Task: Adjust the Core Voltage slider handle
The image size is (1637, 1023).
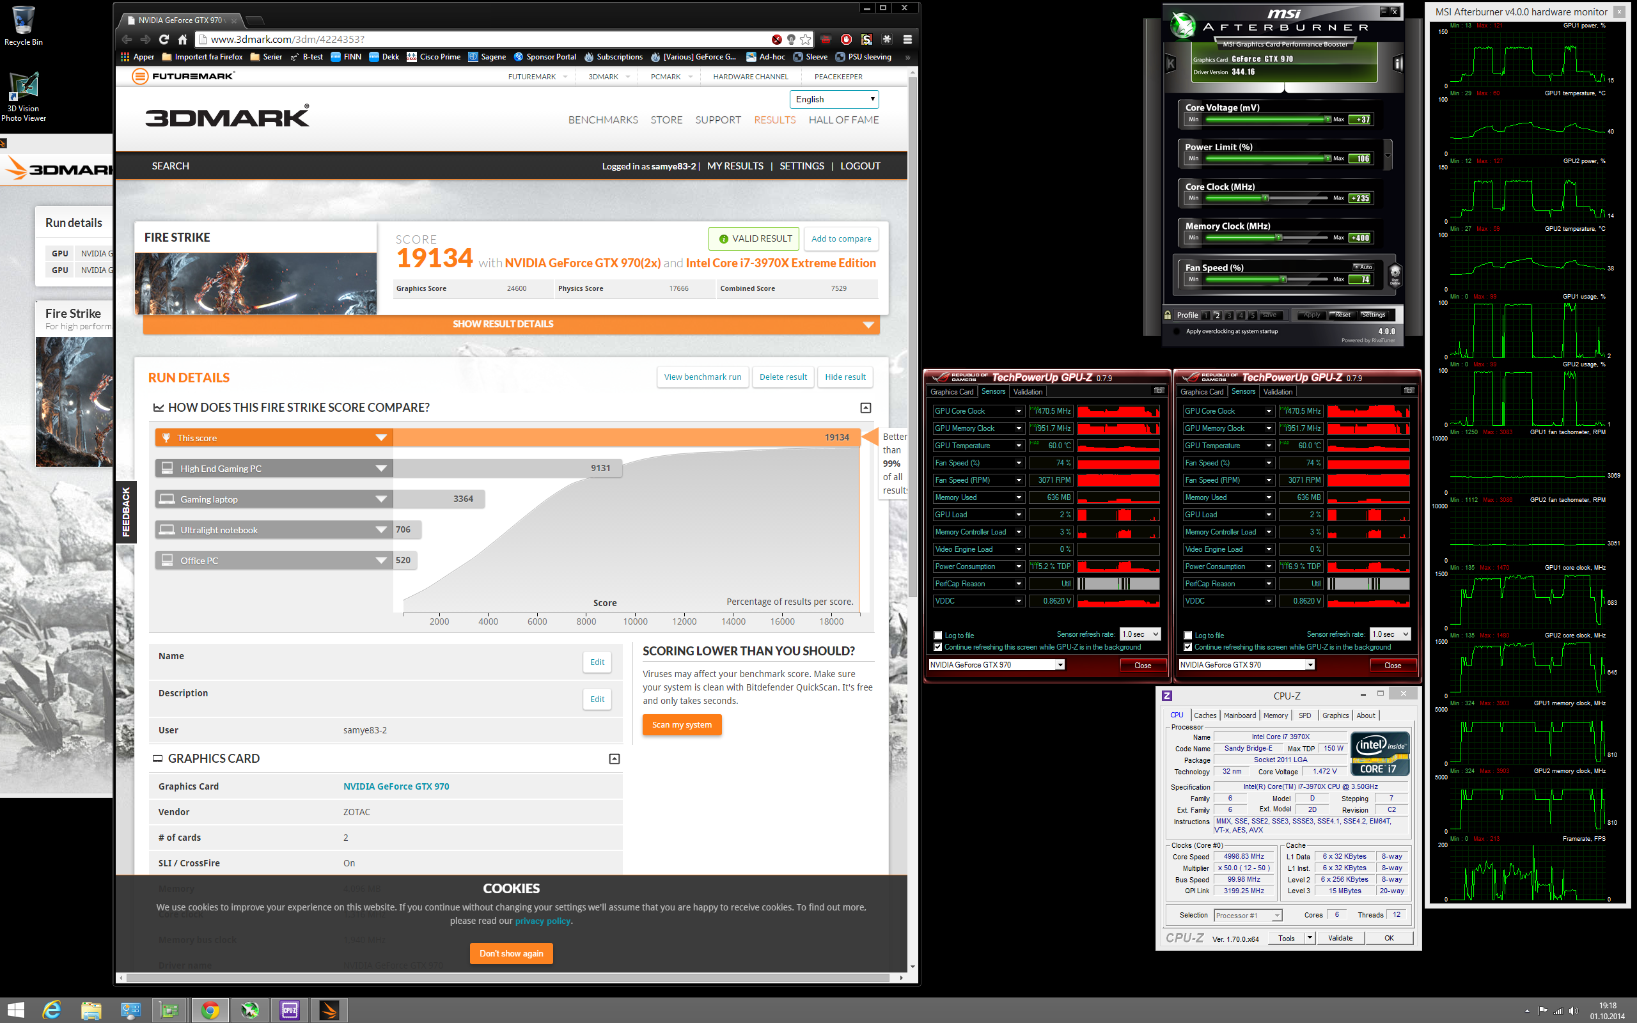Action: coord(1328,119)
